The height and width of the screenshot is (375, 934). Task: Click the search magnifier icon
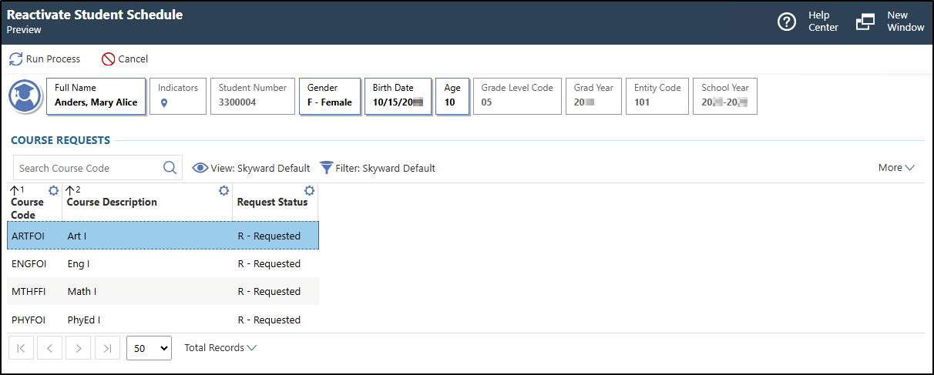click(170, 168)
